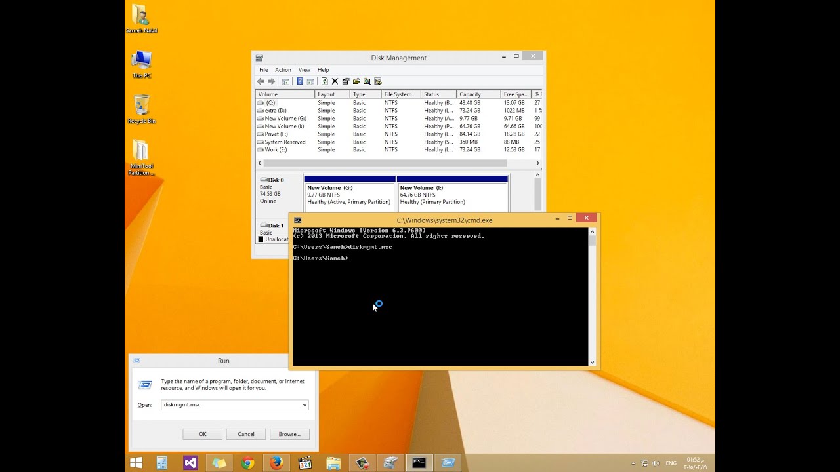Viewport: 840px width, 472px height.
Task: Switch to the cmd.exe taskbar icon
Action: click(419, 463)
